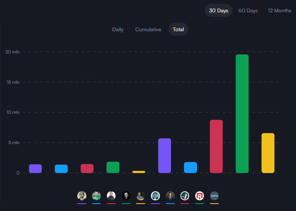Click the pointing-finger hand logo avatar
Screen dimensions: 296x211
tap(185, 196)
